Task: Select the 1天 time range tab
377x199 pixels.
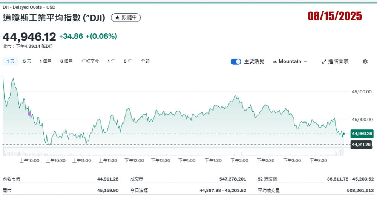Action: point(11,61)
